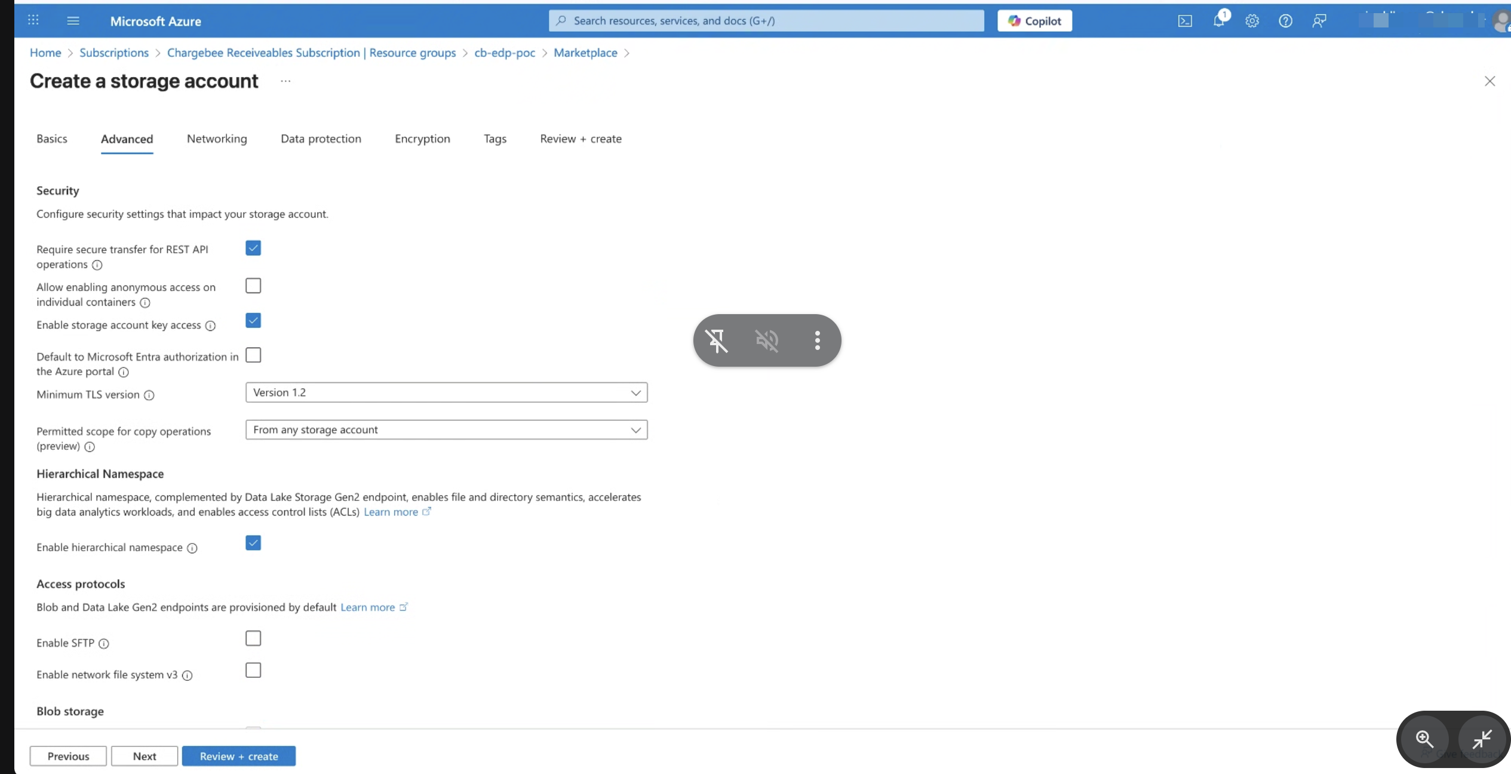Open Permitted scope for copy operations dropdown
The height and width of the screenshot is (774, 1511).
point(446,430)
